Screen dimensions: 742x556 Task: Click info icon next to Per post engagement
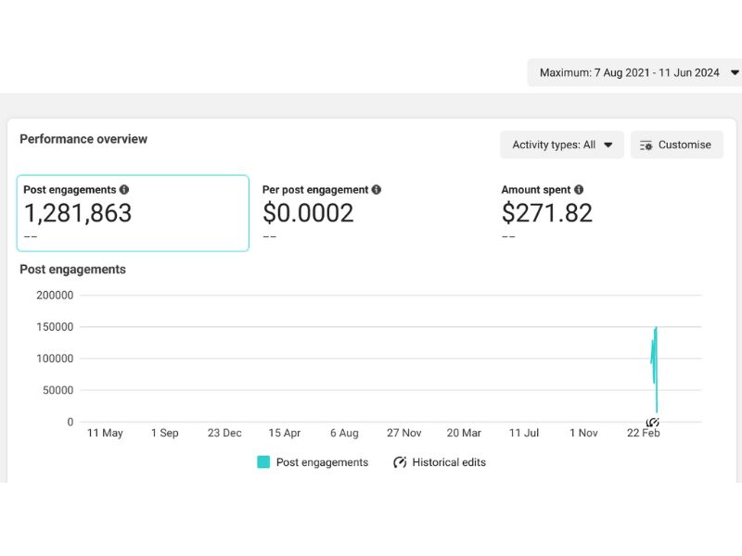click(377, 190)
